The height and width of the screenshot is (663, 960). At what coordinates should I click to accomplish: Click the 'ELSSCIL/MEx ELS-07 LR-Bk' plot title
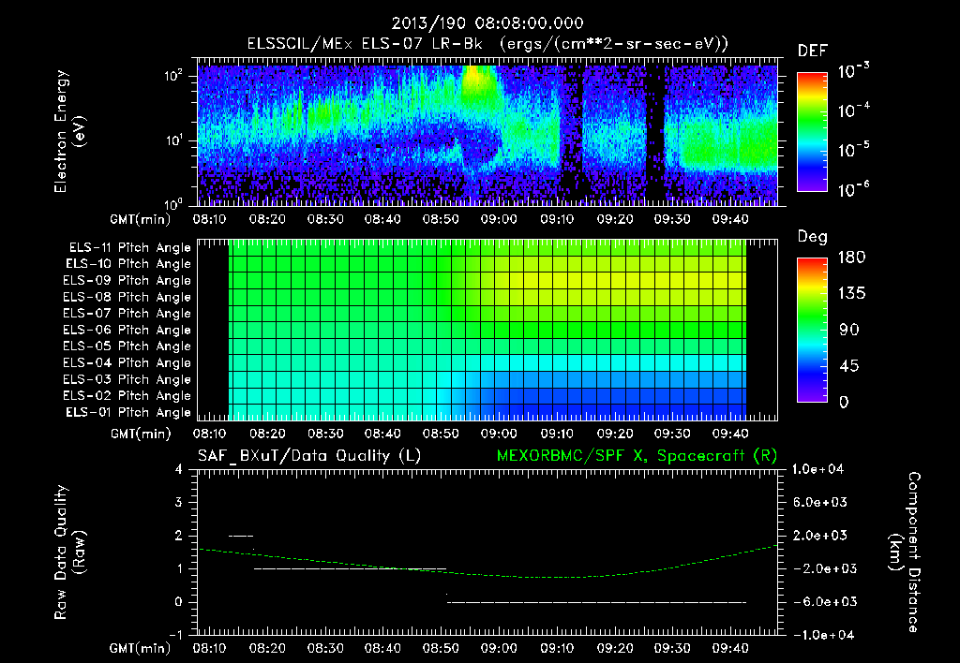365,44
